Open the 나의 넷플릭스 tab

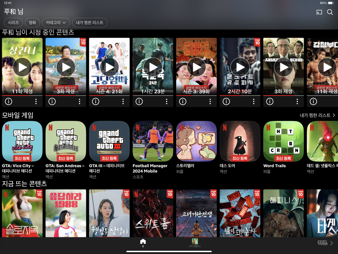click(x=195, y=243)
